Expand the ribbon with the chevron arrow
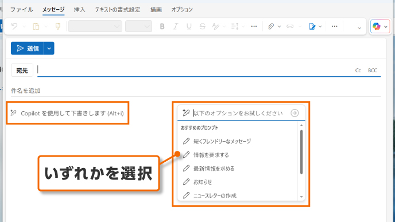The height and width of the screenshot is (222, 395). 359,28
